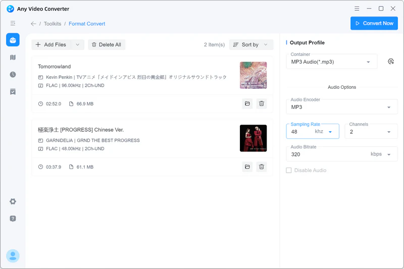This screenshot has height=269, width=404.
Task: Open the Sampling Rate dropdown
Action: [x=313, y=131]
